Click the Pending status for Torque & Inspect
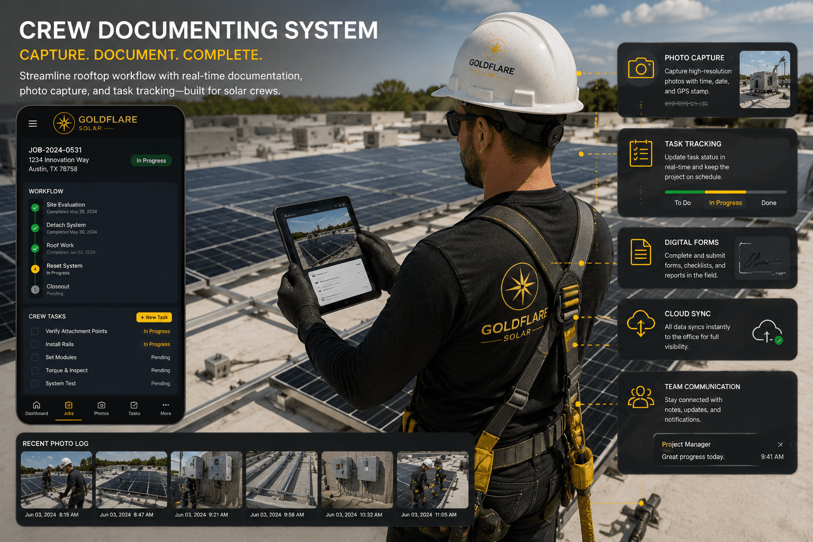 [x=160, y=371]
